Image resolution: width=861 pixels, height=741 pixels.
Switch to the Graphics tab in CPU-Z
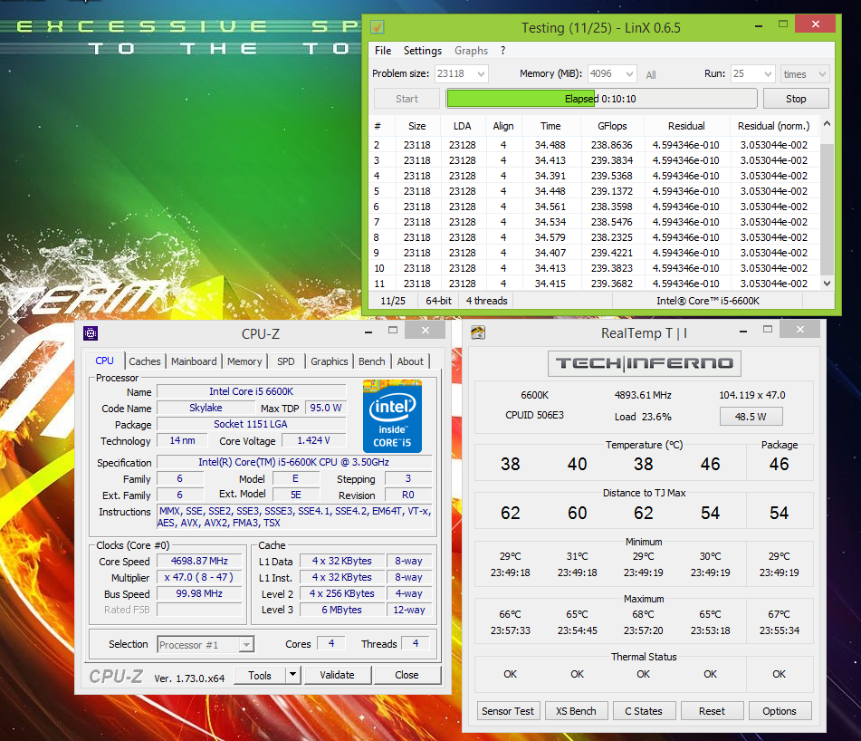(x=329, y=361)
